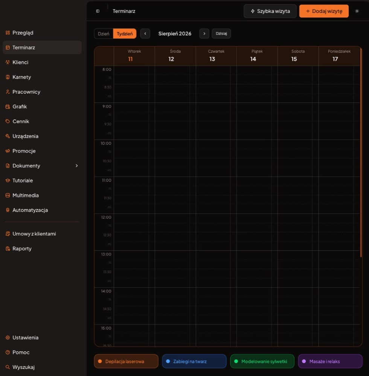369x376 pixels.
Task: Open Urządzenia in the sidebar
Action: [x=42, y=136]
